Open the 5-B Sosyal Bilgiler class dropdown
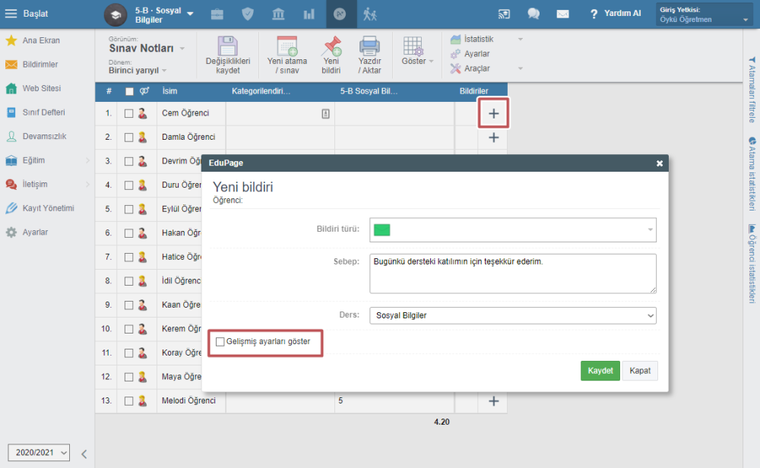Viewport: 760px width, 468px height. pyautogui.click(x=164, y=14)
